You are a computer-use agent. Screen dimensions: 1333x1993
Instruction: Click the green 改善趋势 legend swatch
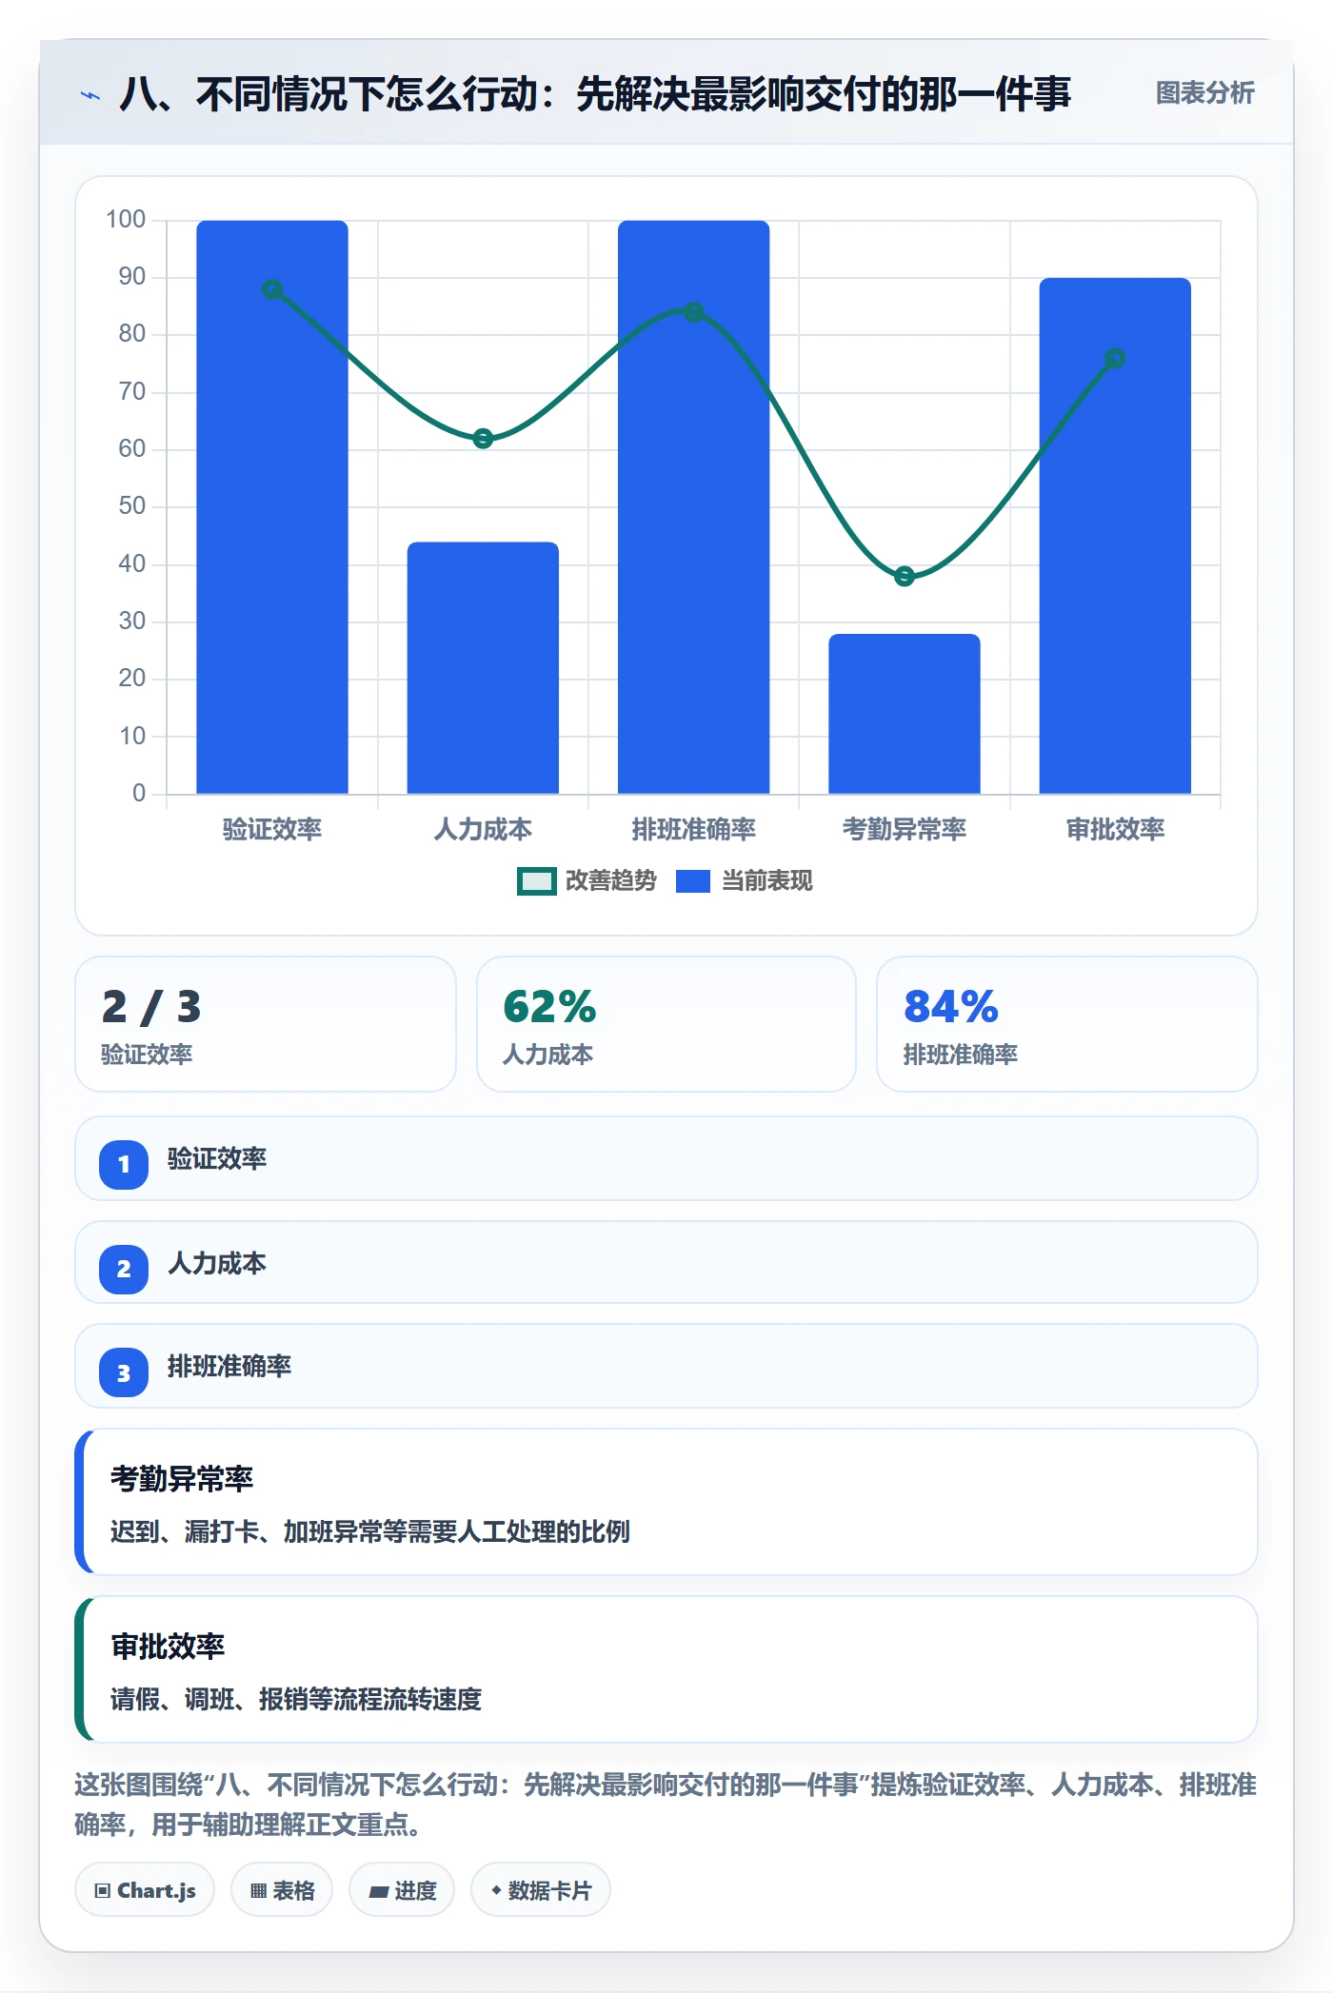(x=537, y=881)
